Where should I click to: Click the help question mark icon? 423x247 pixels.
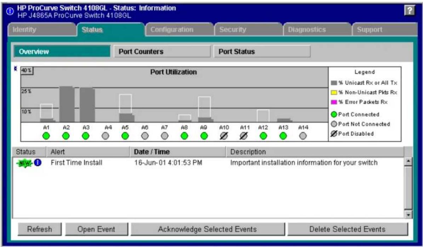(410, 11)
